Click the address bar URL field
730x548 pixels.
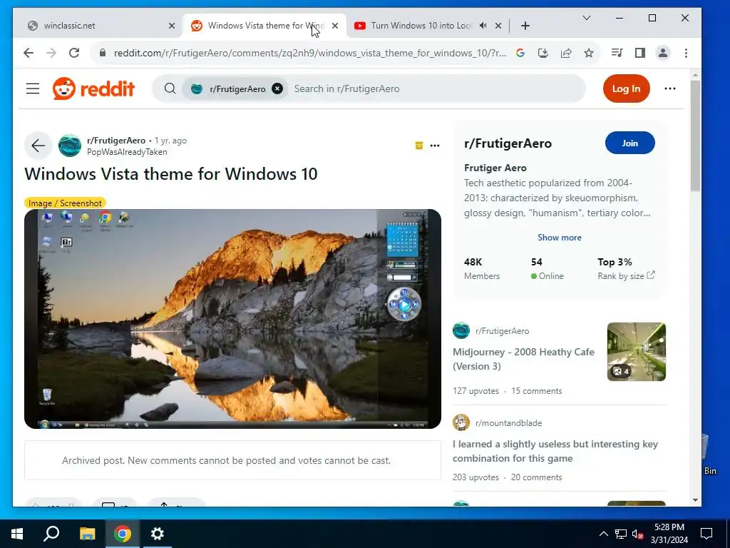tap(309, 53)
